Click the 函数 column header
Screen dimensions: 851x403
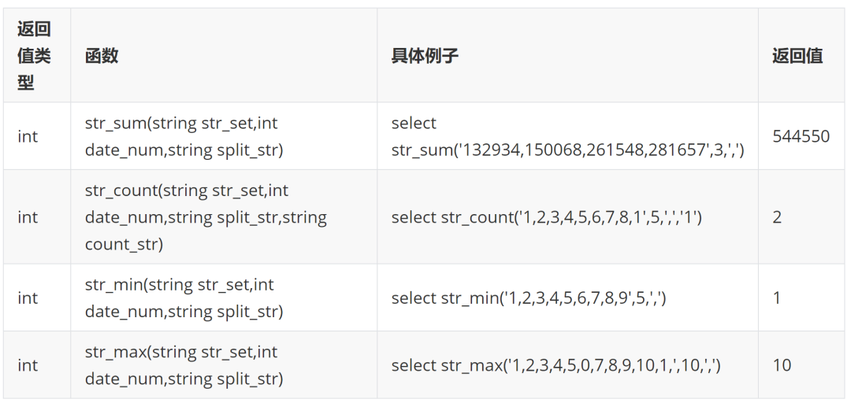tap(102, 56)
